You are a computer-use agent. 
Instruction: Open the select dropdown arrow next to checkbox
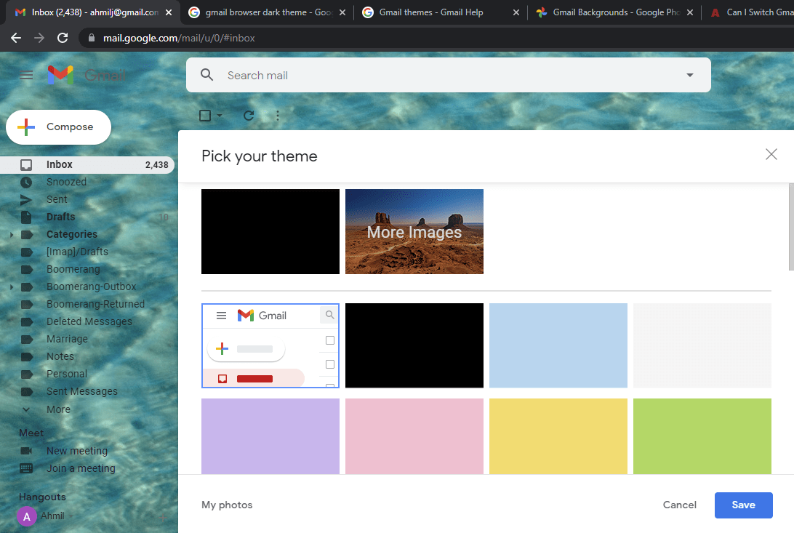(220, 116)
